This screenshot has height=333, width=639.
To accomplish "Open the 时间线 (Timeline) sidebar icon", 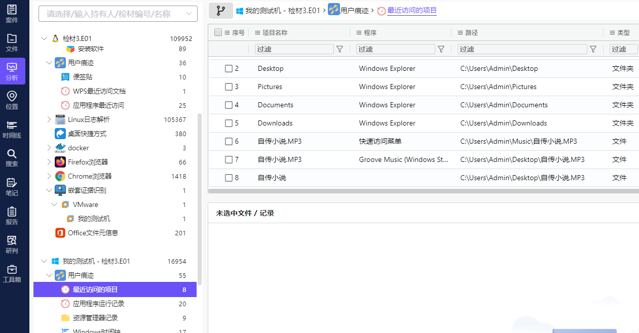I will (12, 129).
